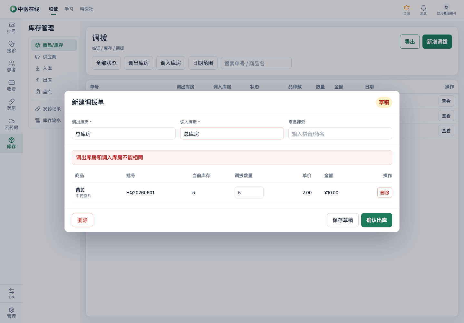The image size is (464, 323).
Task: Go to 挂号 in left sidebar
Action: click(x=11, y=28)
